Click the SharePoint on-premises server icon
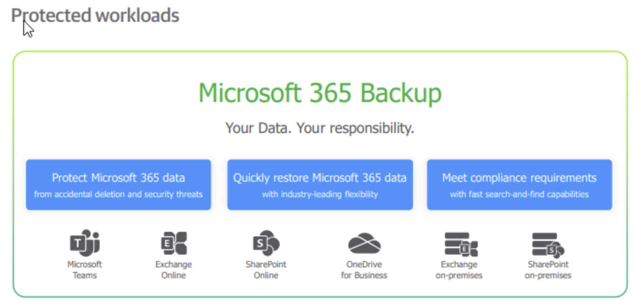636x307 pixels. pyautogui.click(x=548, y=244)
